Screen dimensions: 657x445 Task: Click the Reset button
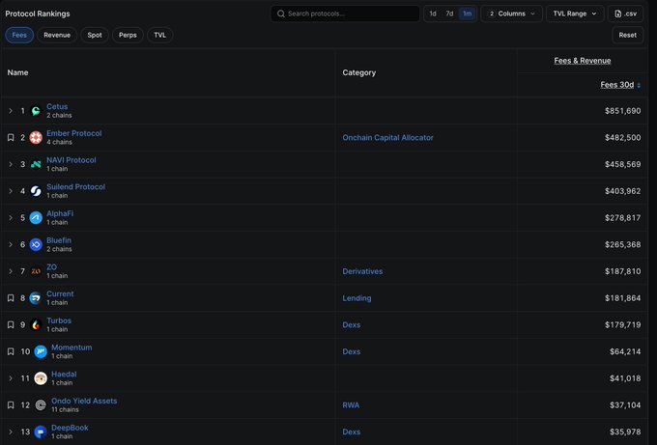click(x=627, y=35)
